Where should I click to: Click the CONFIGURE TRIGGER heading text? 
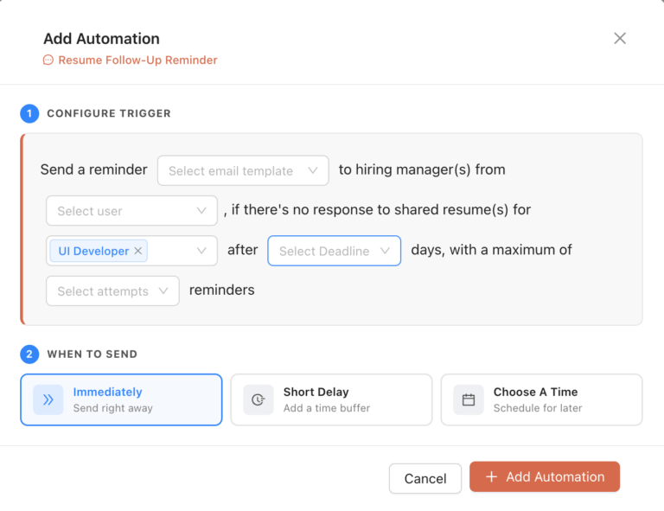click(x=109, y=113)
